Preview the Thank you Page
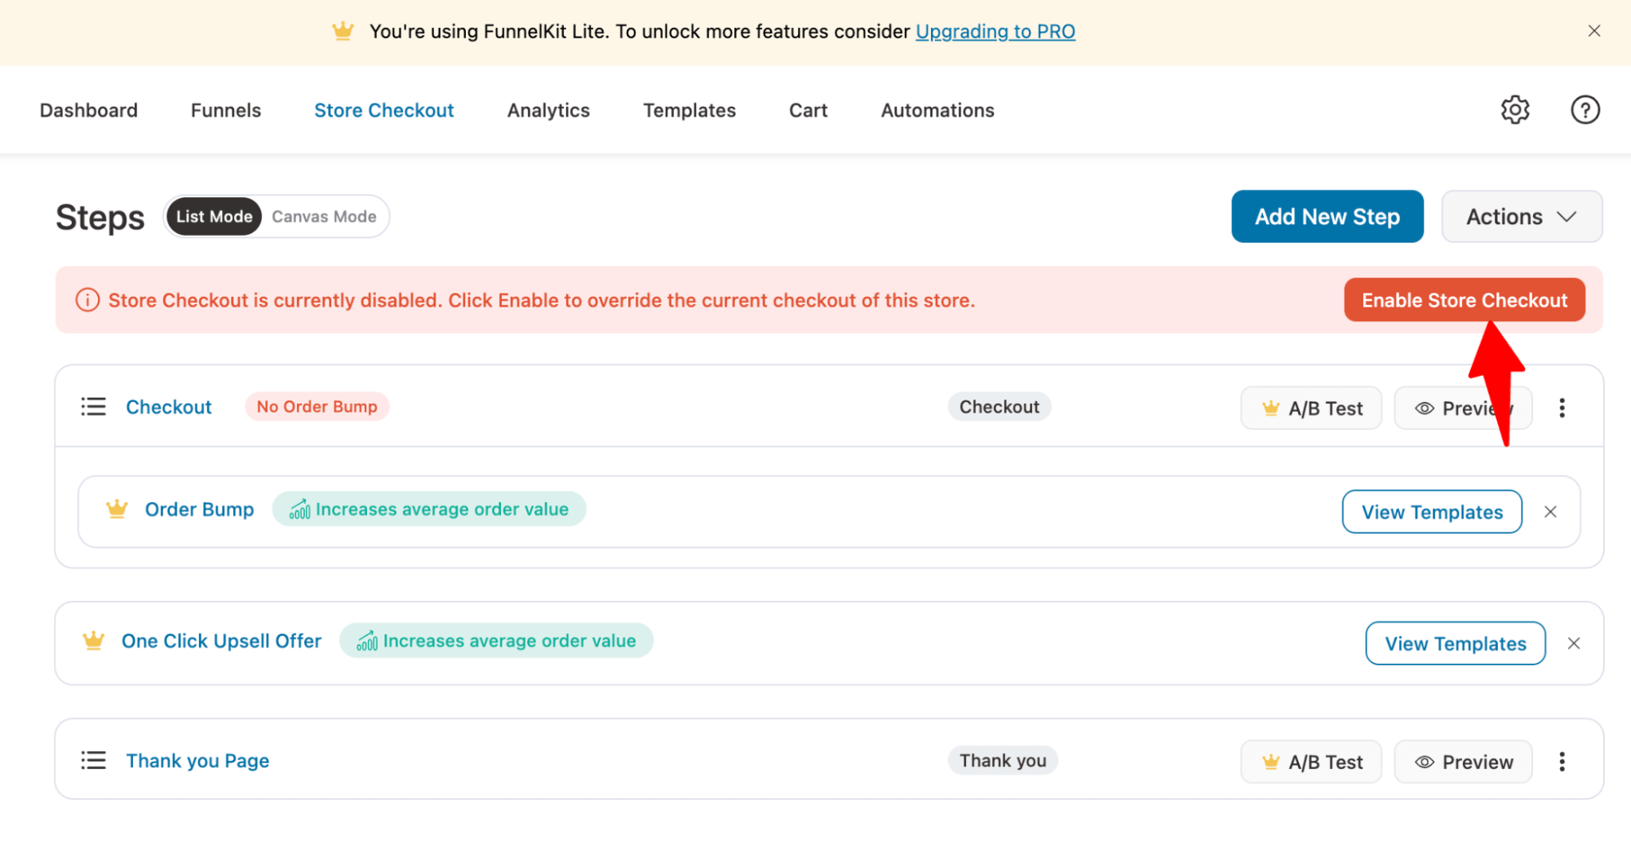Image resolution: width=1631 pixels, height=848 pixels. (1463, 762)
